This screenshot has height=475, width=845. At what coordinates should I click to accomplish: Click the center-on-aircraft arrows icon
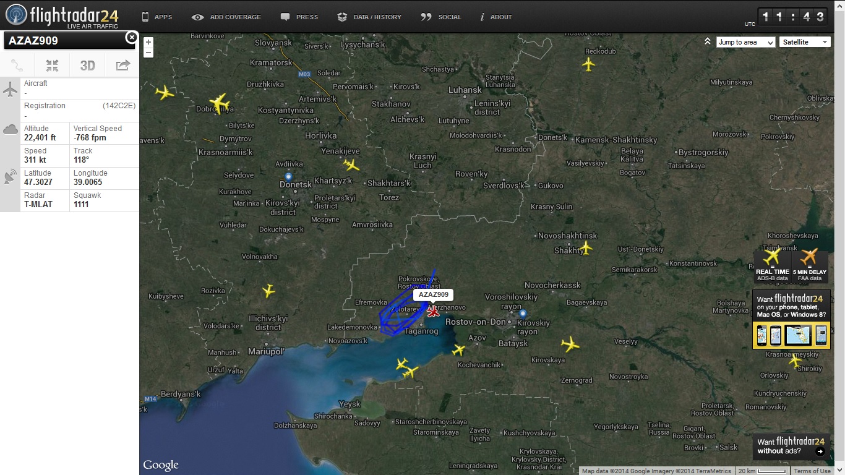pos(52,65)
